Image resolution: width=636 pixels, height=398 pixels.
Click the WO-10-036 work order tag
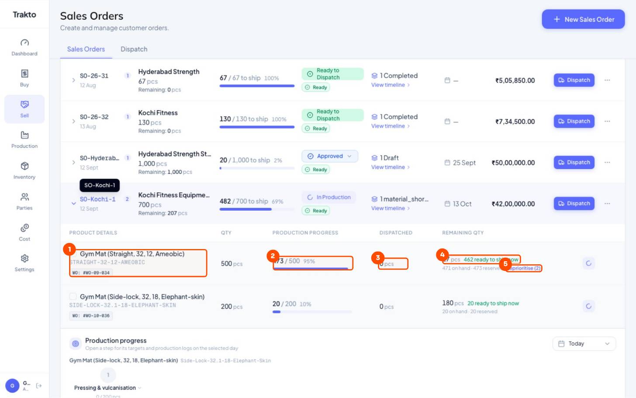(91, 316)
